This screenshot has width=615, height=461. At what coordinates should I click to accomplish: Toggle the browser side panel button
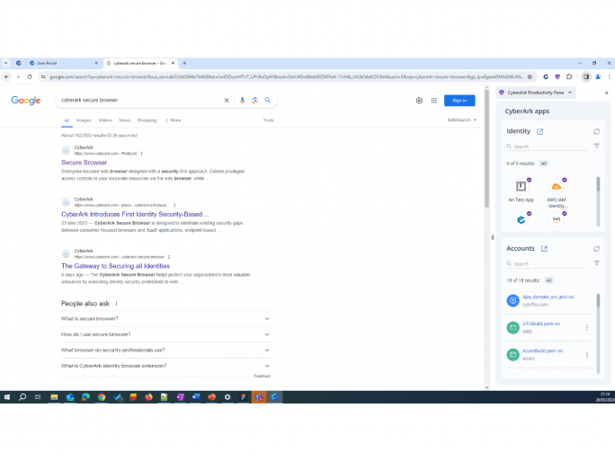(x=586, y=77)
